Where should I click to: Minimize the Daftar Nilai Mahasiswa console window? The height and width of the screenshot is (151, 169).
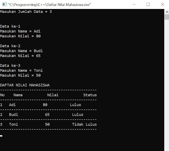(x=134, y=4)
